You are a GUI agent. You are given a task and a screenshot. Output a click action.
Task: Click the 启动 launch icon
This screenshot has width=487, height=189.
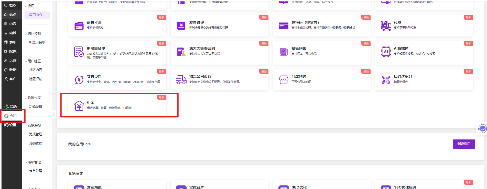[x=6, y=107]
